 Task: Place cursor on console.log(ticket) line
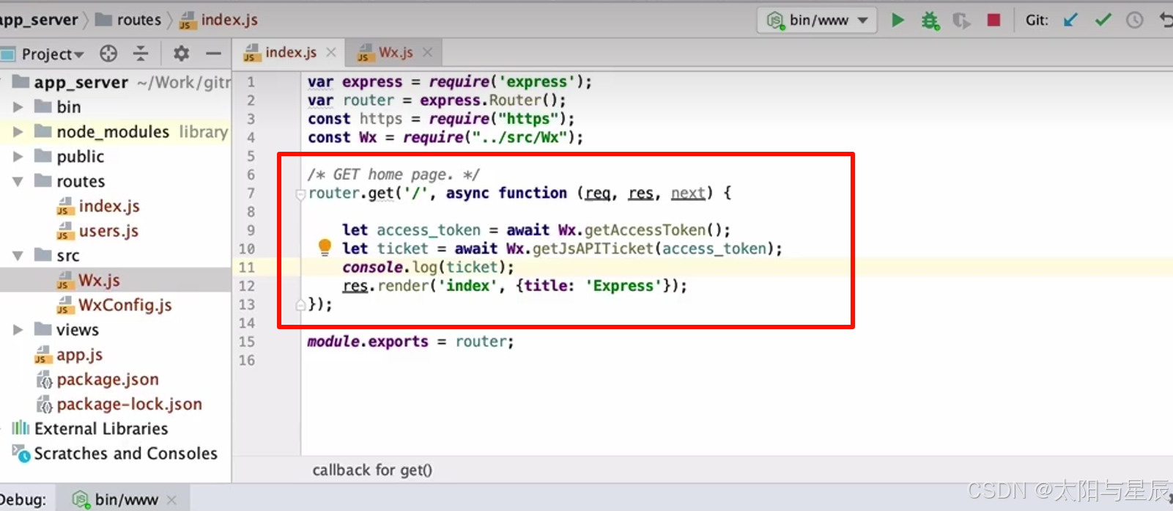coord(429,268)
